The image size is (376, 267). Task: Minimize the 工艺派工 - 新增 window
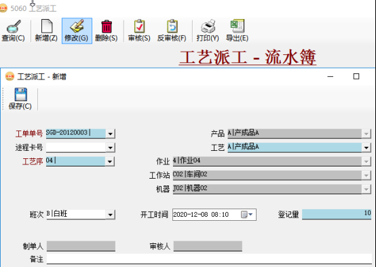(x=331, y=77)
